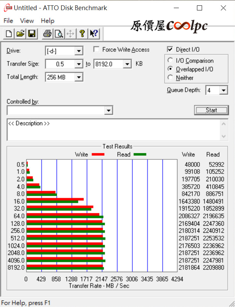The width and height of the screenshot is (235, 307).
Task: Open the View menu
Action: tap(27, 21)
